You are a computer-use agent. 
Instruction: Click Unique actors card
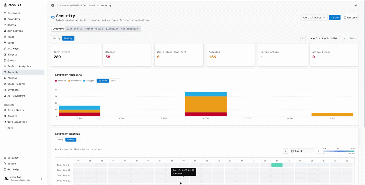[282, 55]
